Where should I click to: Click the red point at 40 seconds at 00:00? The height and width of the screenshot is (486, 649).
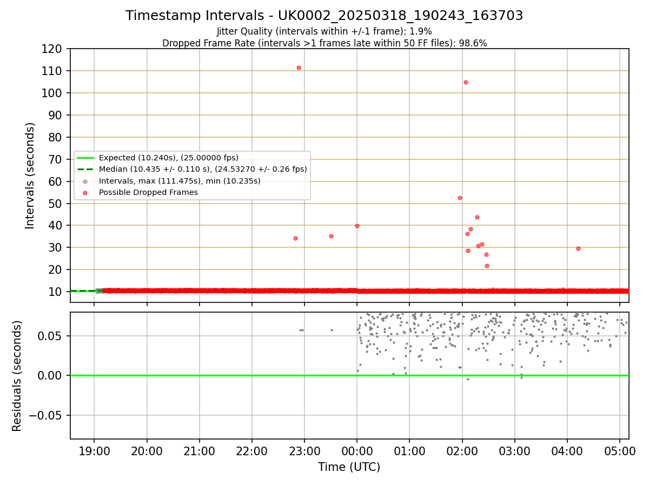pos(357,226)
